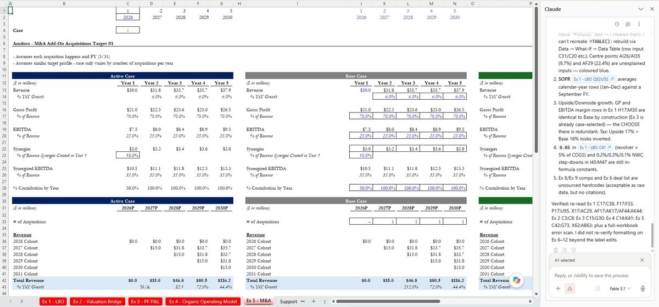
Task: Dismiss the 'A1 selected' context chip
Action: tap(642, 260)
